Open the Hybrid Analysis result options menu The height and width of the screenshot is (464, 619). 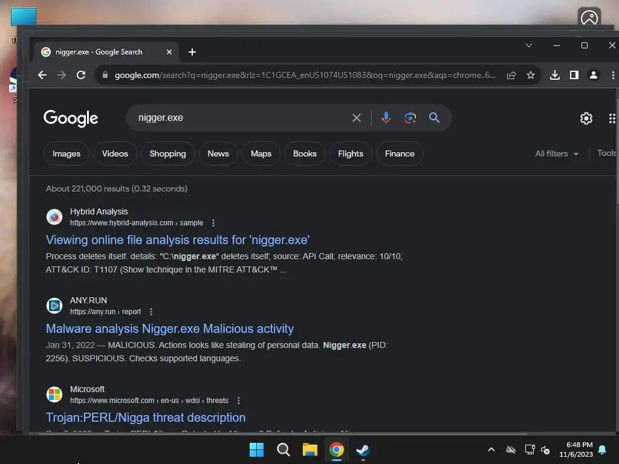[213, 223]
